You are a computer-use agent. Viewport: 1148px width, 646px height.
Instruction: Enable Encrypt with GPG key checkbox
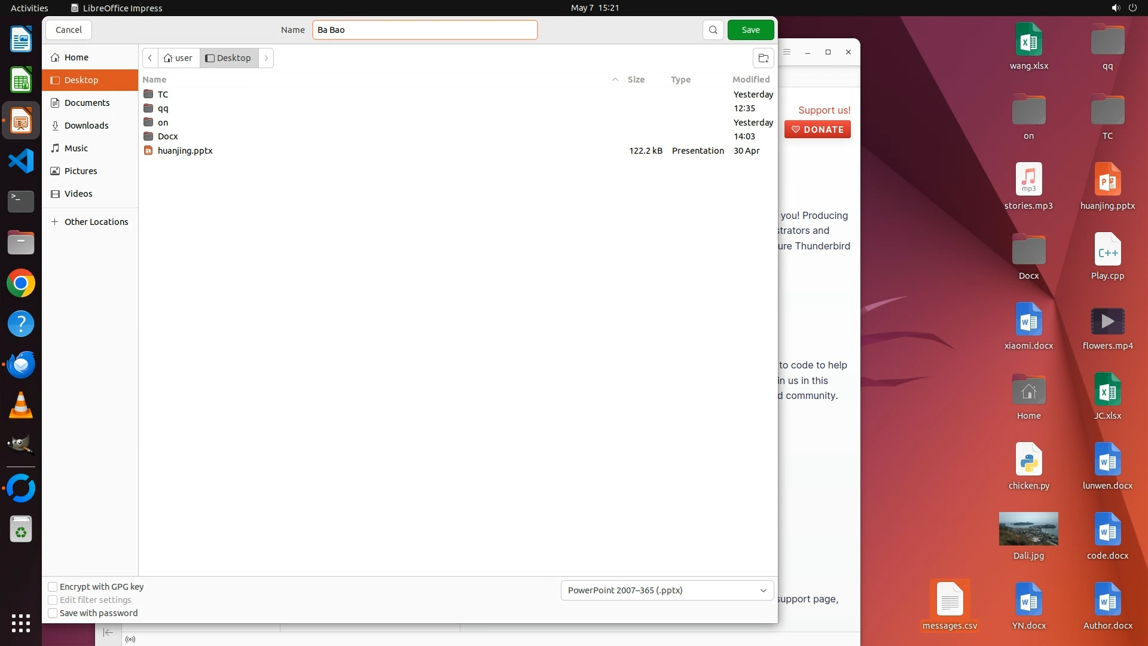coord(53,587)
